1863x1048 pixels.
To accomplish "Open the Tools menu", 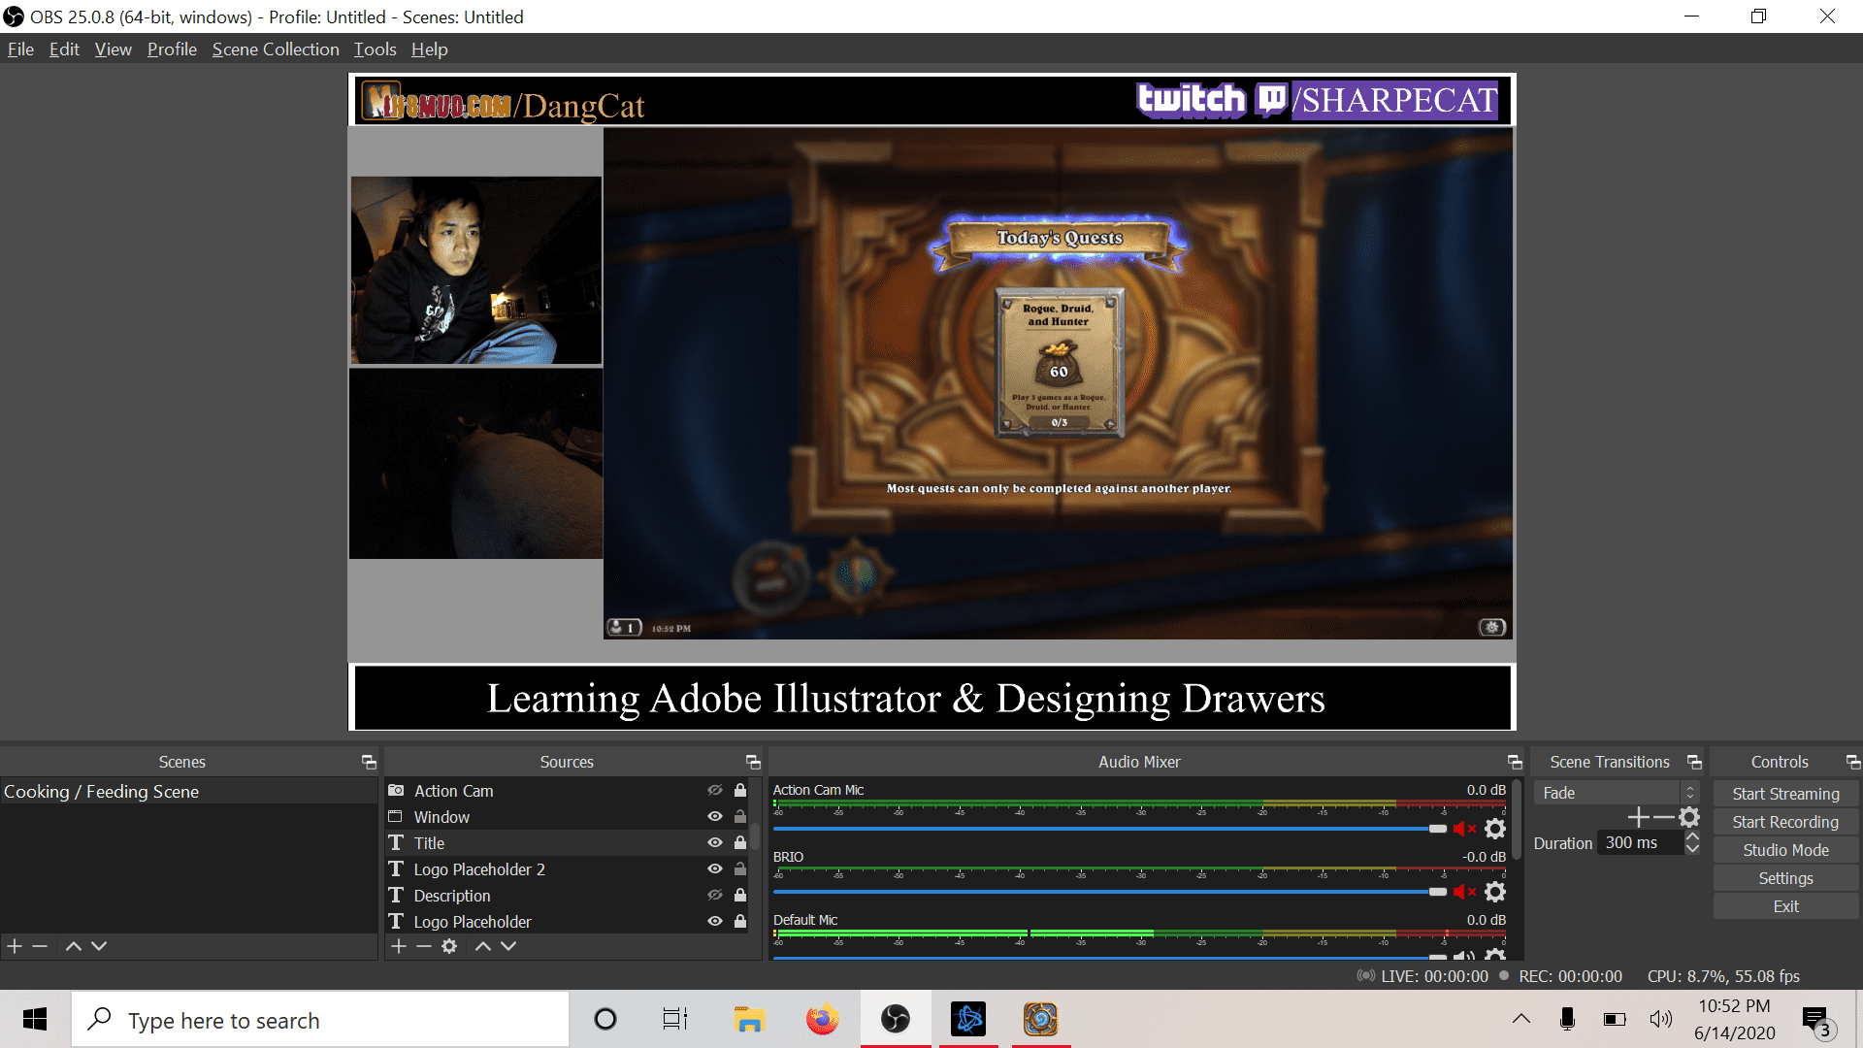I will pos(375,49).
